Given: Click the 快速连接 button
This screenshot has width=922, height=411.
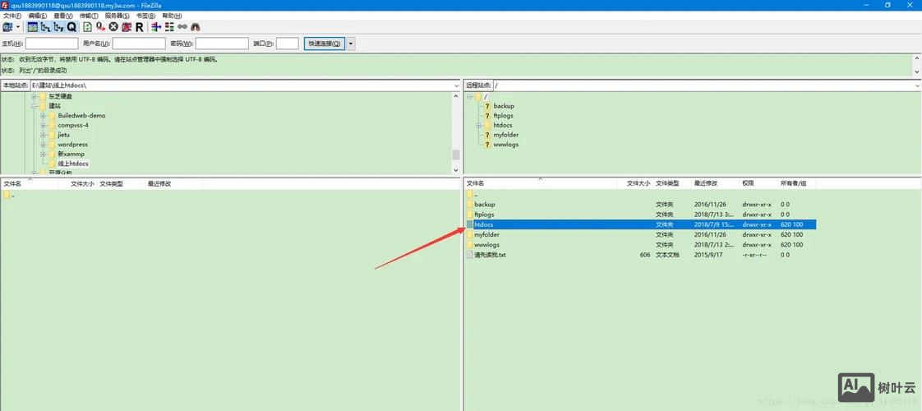Looking at the screenshot, I should (x=325, y=44).
